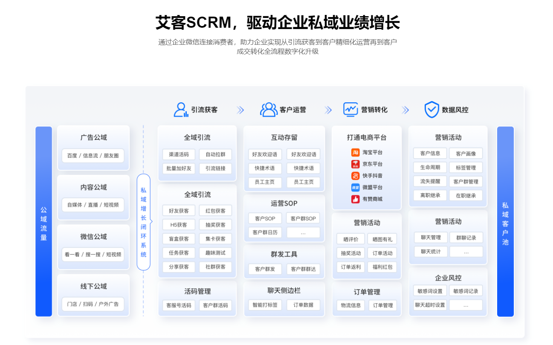The width and height of the screenshot is (553, 345).
Task: Click the chevron arrows before 数据风控
Action: click(x=405, y=110)
